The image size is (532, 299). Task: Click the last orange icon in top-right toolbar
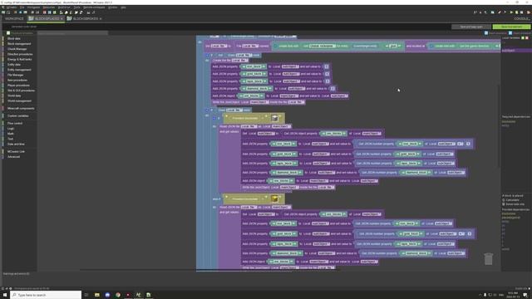click(529, 12)
